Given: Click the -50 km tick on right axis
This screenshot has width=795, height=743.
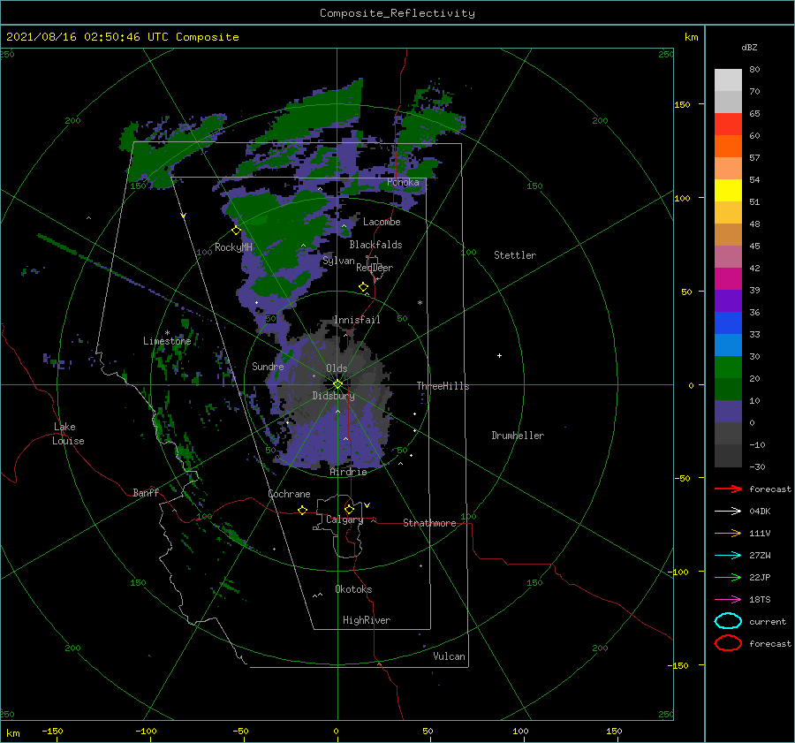Looking at the screenshot, I should [681, 478].
